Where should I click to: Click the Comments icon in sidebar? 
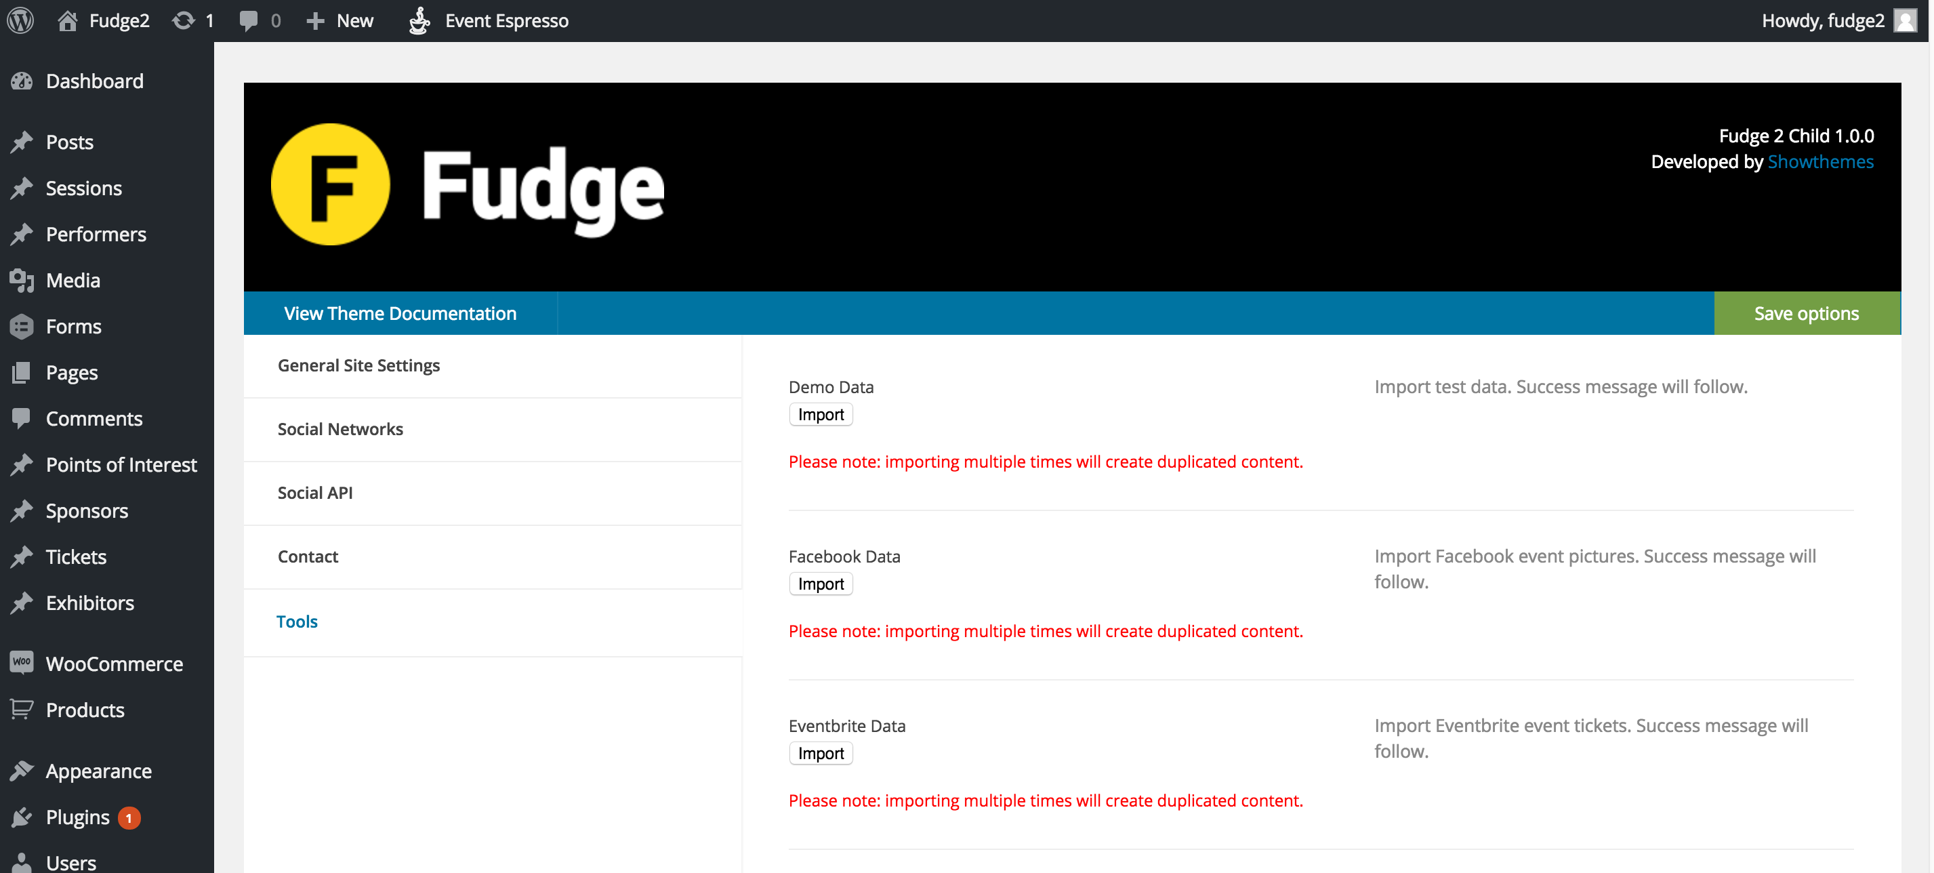click(22, 418)
